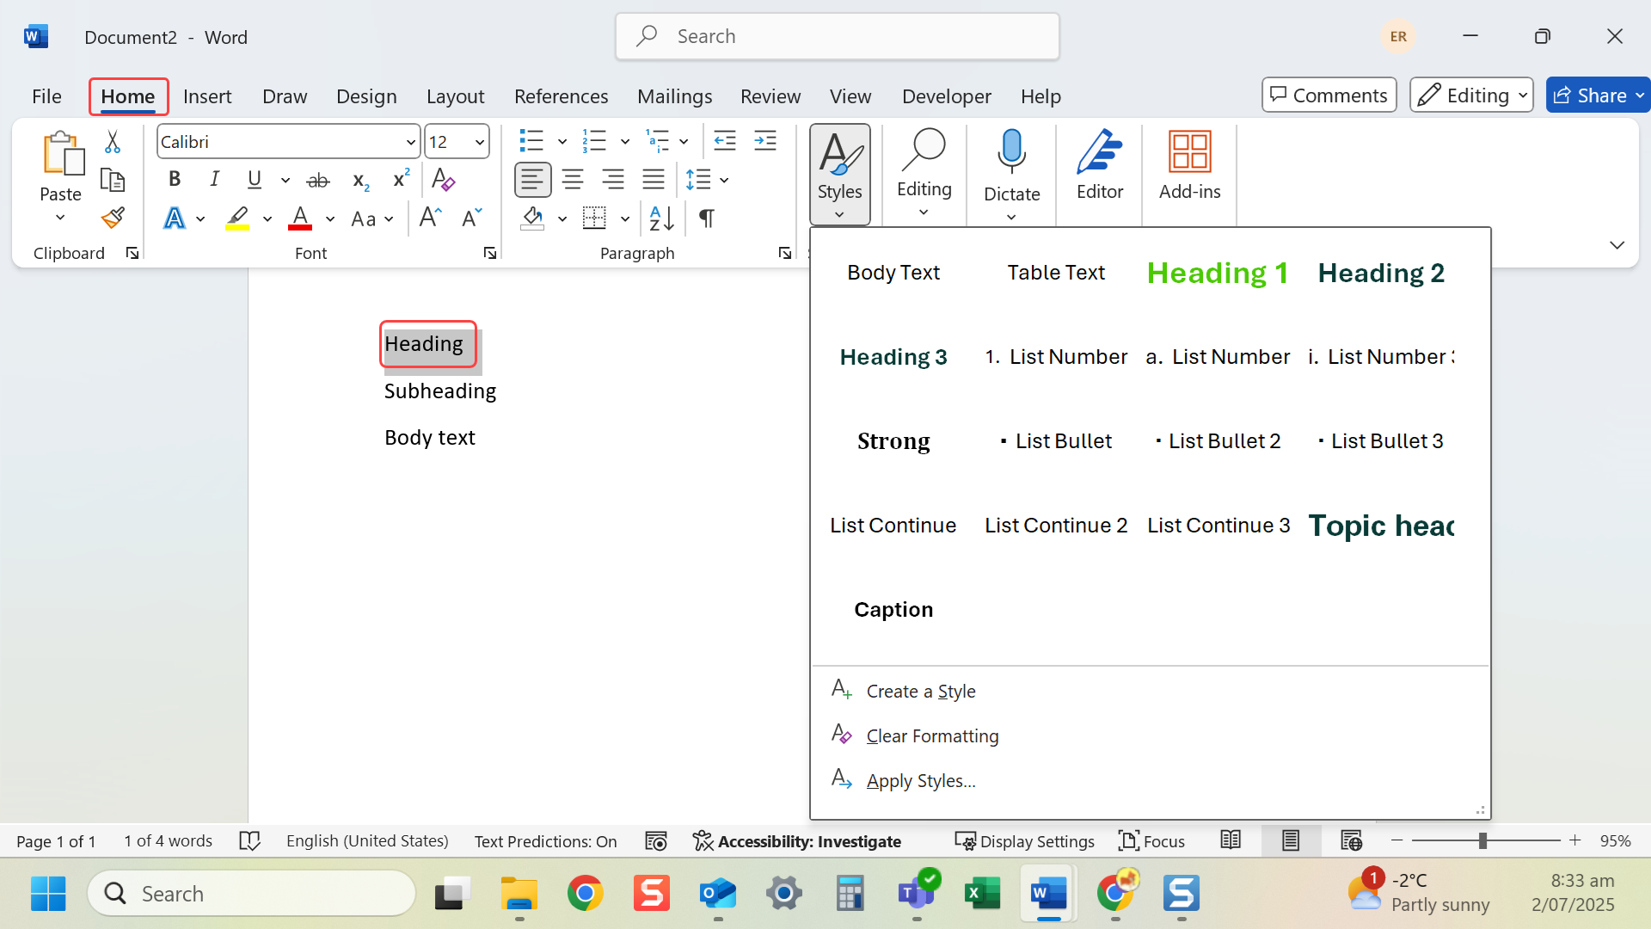The width and height of the screenshot is (1651, 929).
Task: Open Font dialog launcher
Action: 490,253
